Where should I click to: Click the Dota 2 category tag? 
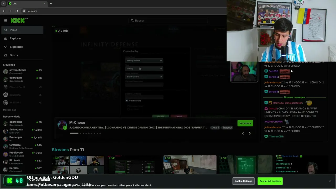click(215, 128)
